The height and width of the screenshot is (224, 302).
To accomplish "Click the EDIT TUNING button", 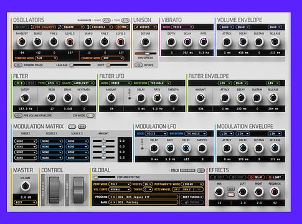I will (x=192, y=197).
